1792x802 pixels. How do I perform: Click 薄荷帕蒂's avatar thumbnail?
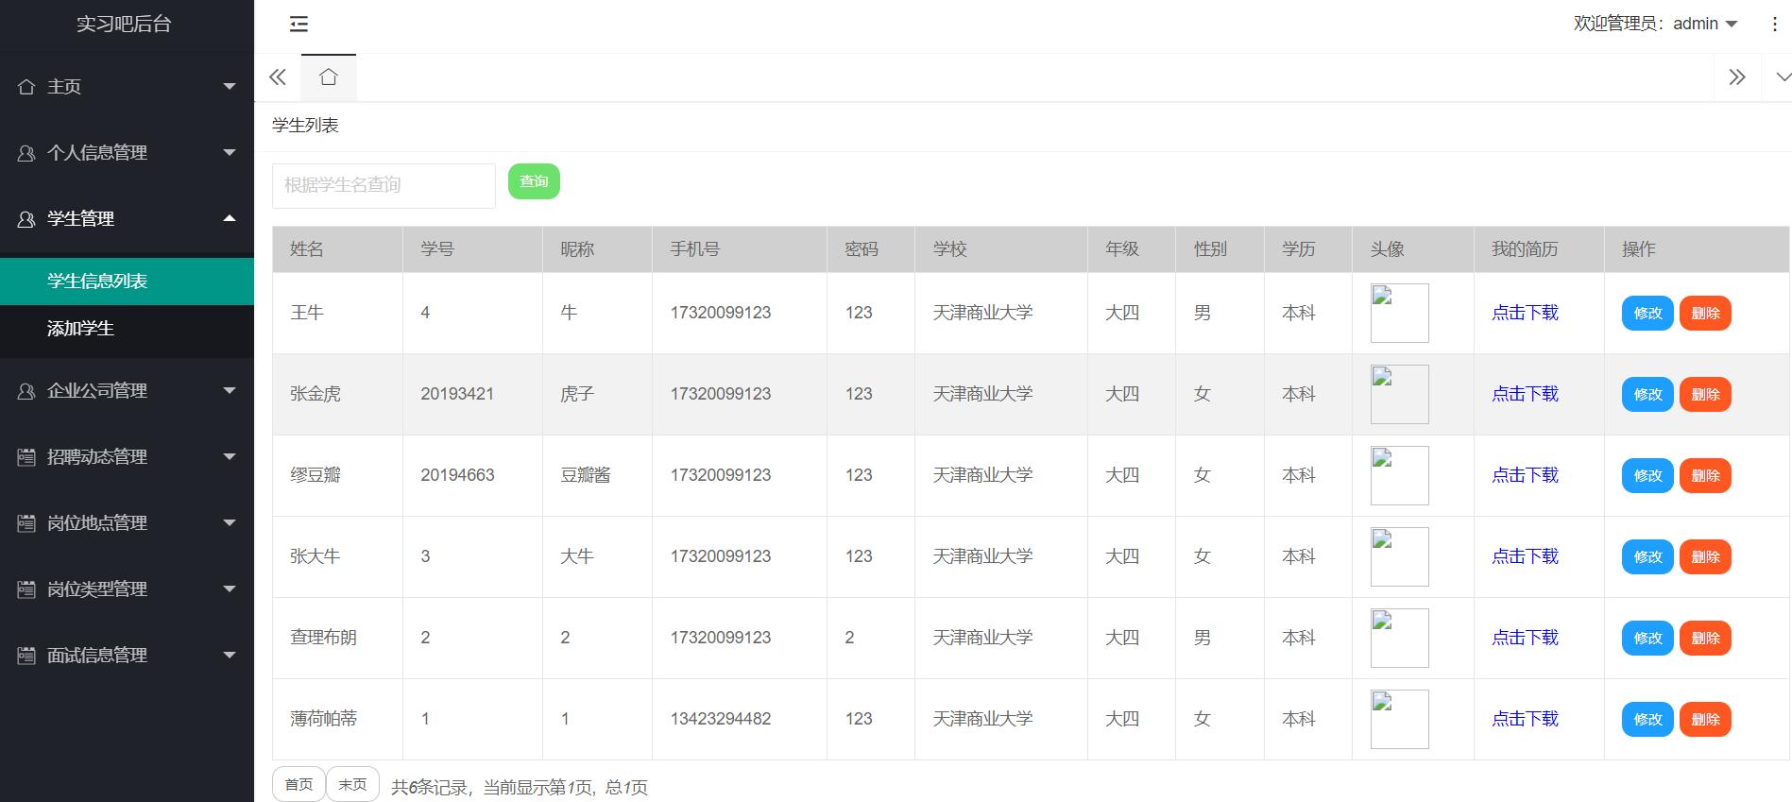[x=1399, y=719]
